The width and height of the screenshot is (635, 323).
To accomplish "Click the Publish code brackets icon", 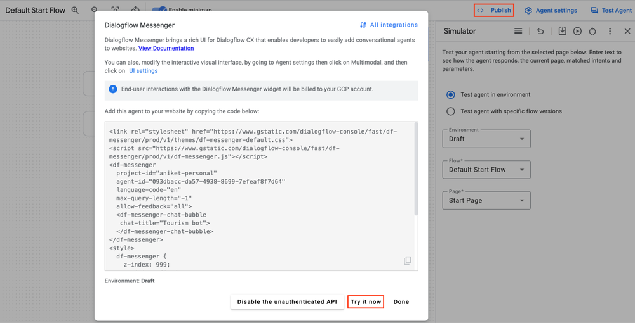I will [x=480, y=10].
